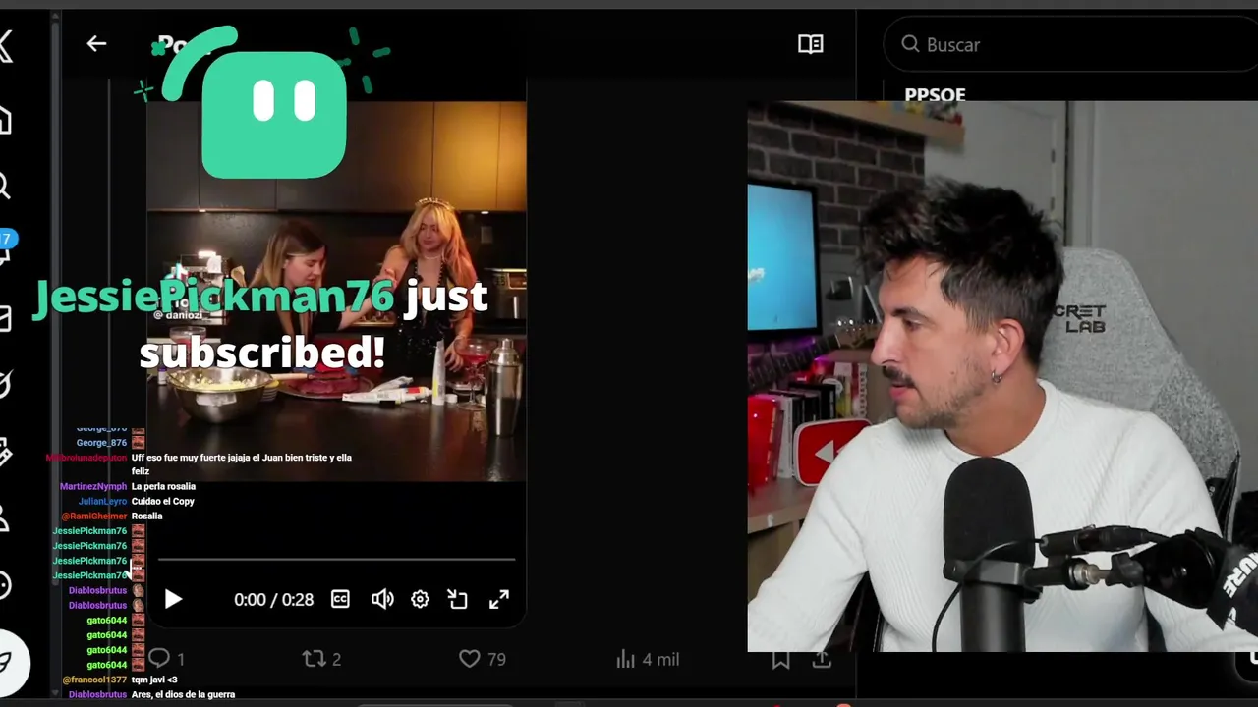This screenshot has width=1258, height=707.
Task: Click chat username @francool1377
Action: click(x=94, y=680)
